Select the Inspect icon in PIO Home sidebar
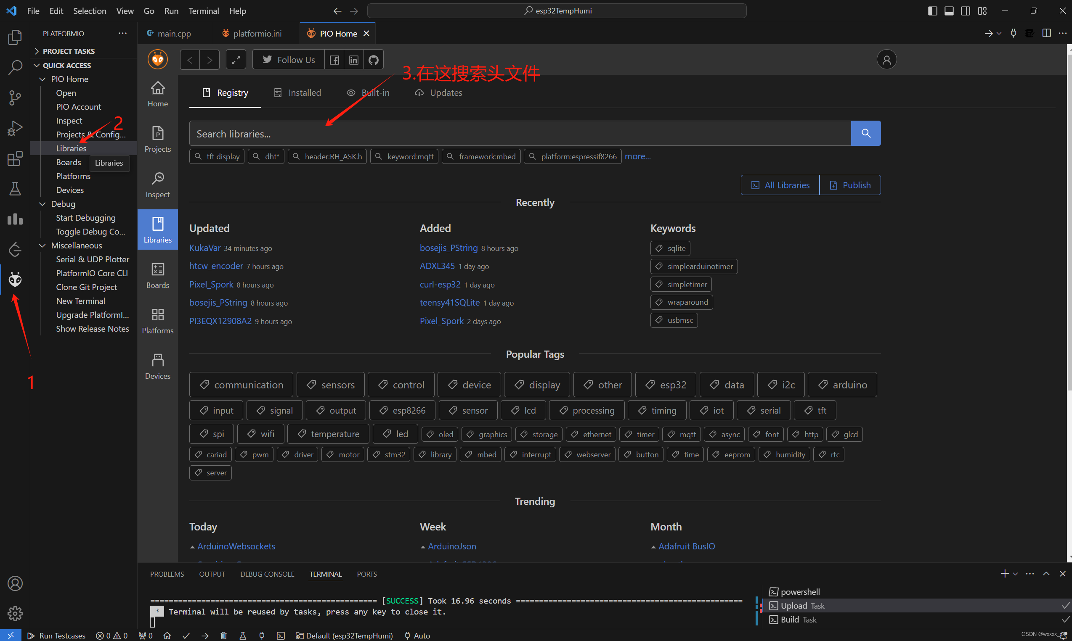Screen dimensions: 1072x641 (157, 184)
